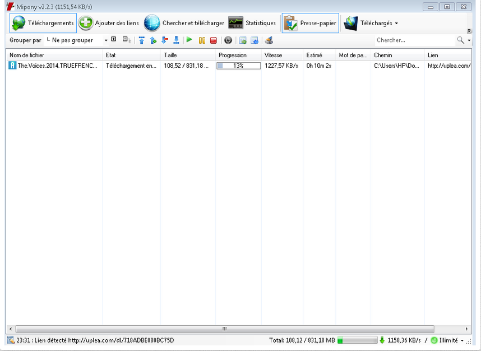The image size is (481, 351).
Task: Click the import links list icon
Action: click(255, 40)
